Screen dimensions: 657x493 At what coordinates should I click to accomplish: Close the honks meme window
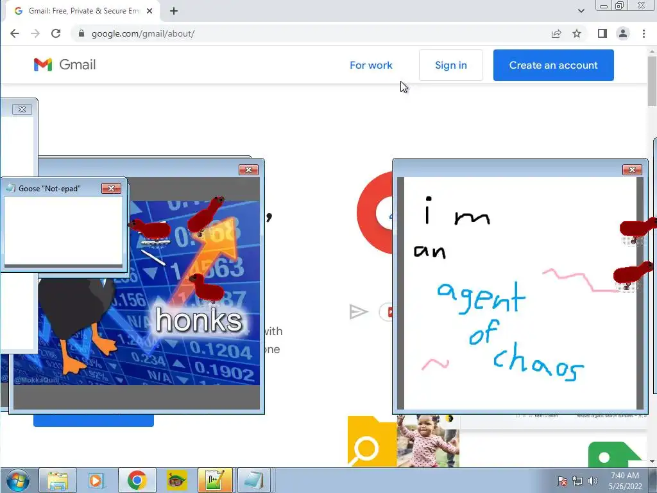tap(248, 169)
